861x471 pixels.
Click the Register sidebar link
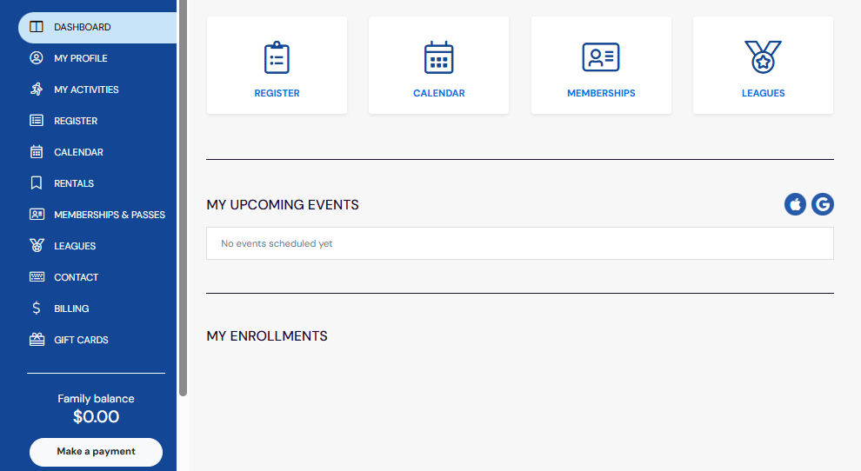coord(76,121)
